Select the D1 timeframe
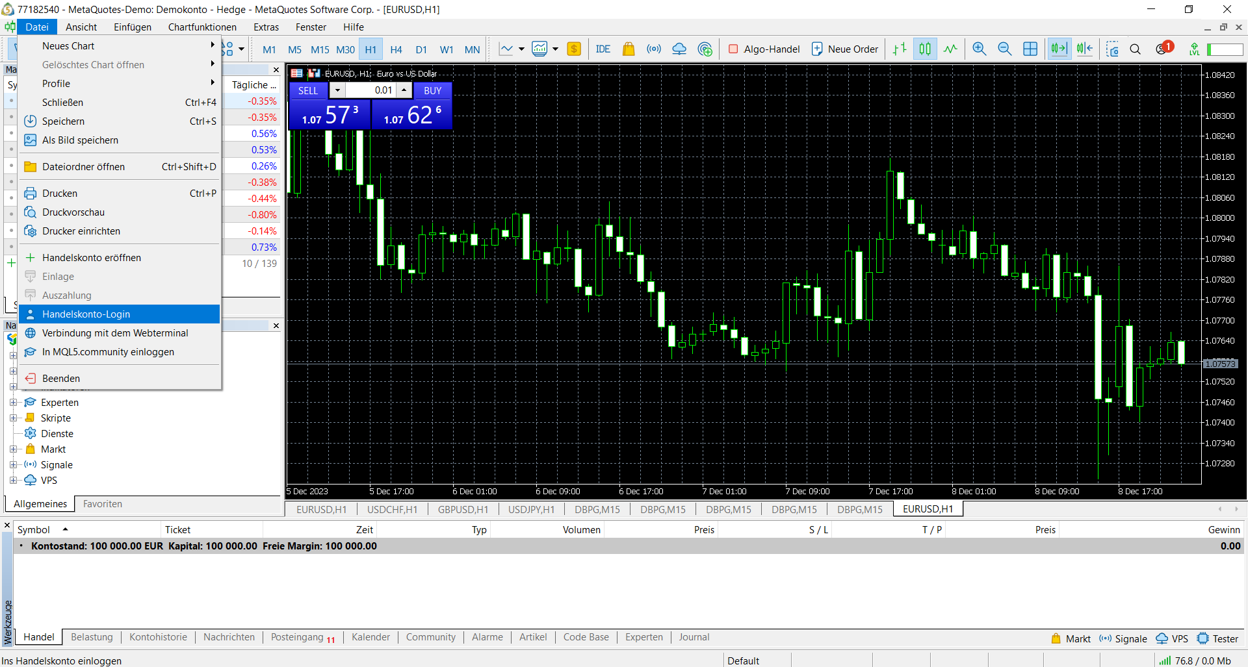Image resolution: width=1248 pixels, height=667 pixels. pyautogui.click(x=421, y=49)
